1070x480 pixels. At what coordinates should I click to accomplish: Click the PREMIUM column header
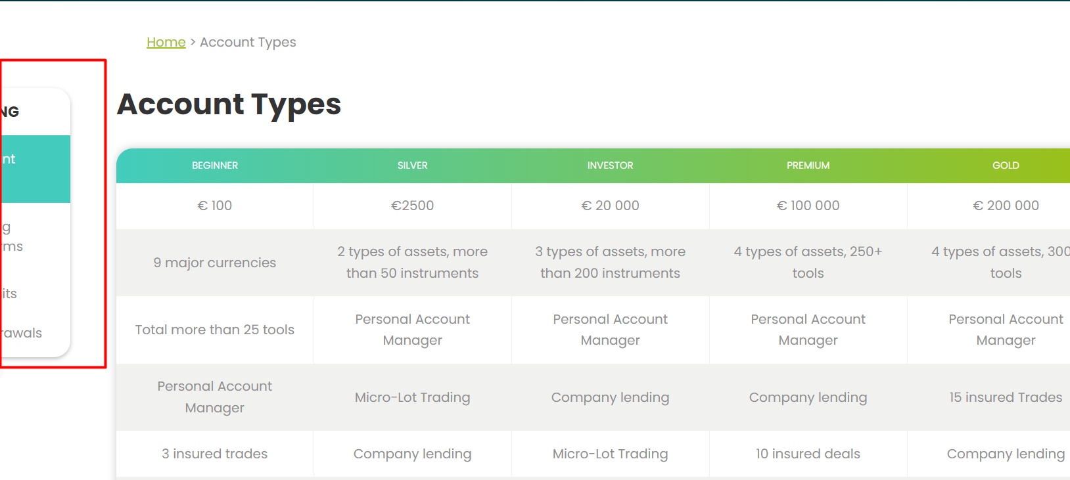tap(808, 165)
